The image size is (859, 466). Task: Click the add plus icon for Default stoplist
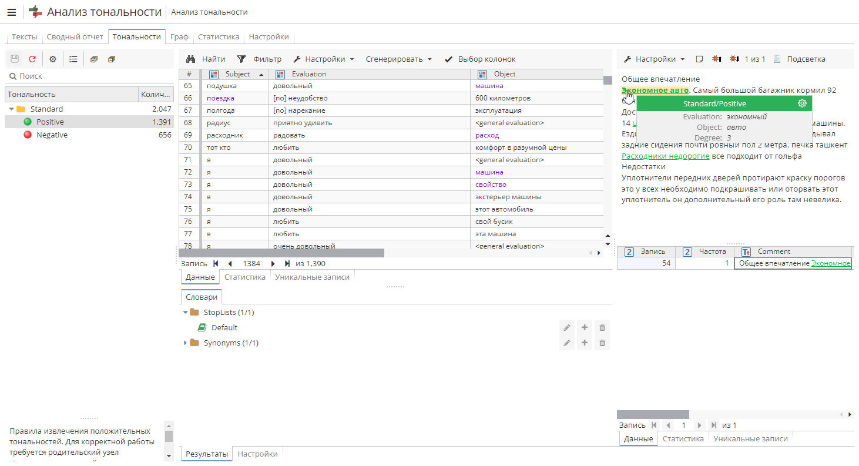(585, 327)
